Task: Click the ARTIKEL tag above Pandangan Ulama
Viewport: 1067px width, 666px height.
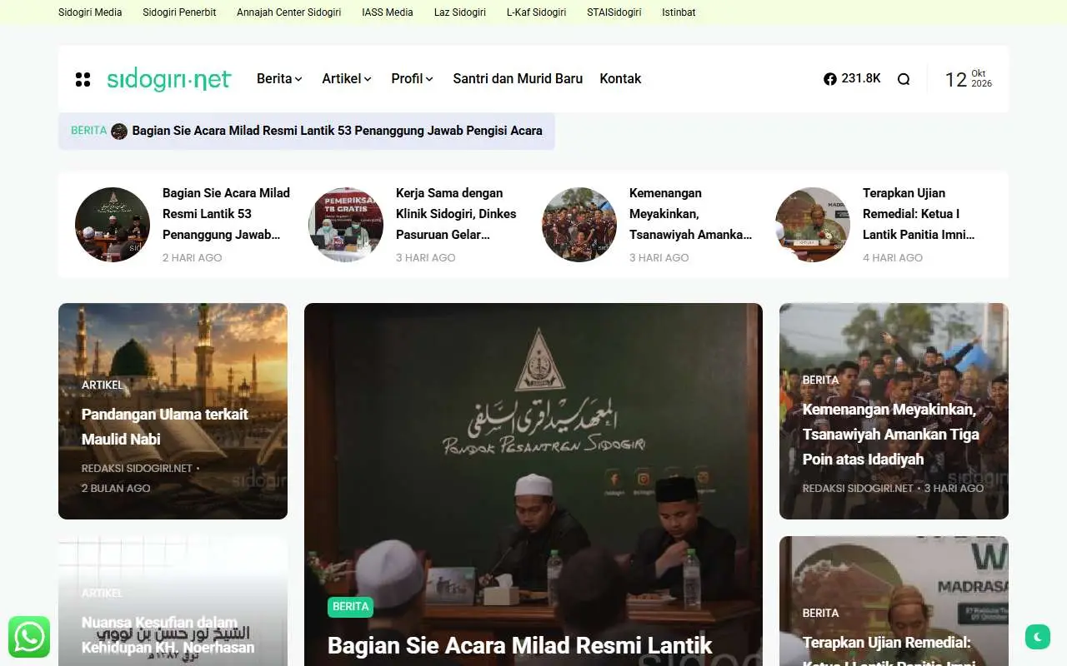Action: pyautogui.click(x=103, y=385)
